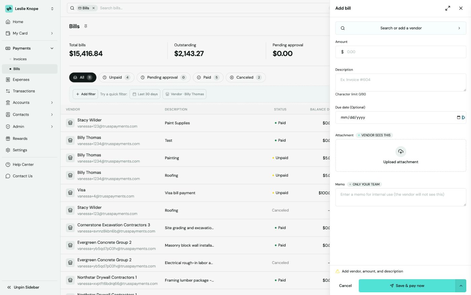Click Unpin Sidebar
Screen dimensions: 471x295
[x=23, y=287]
